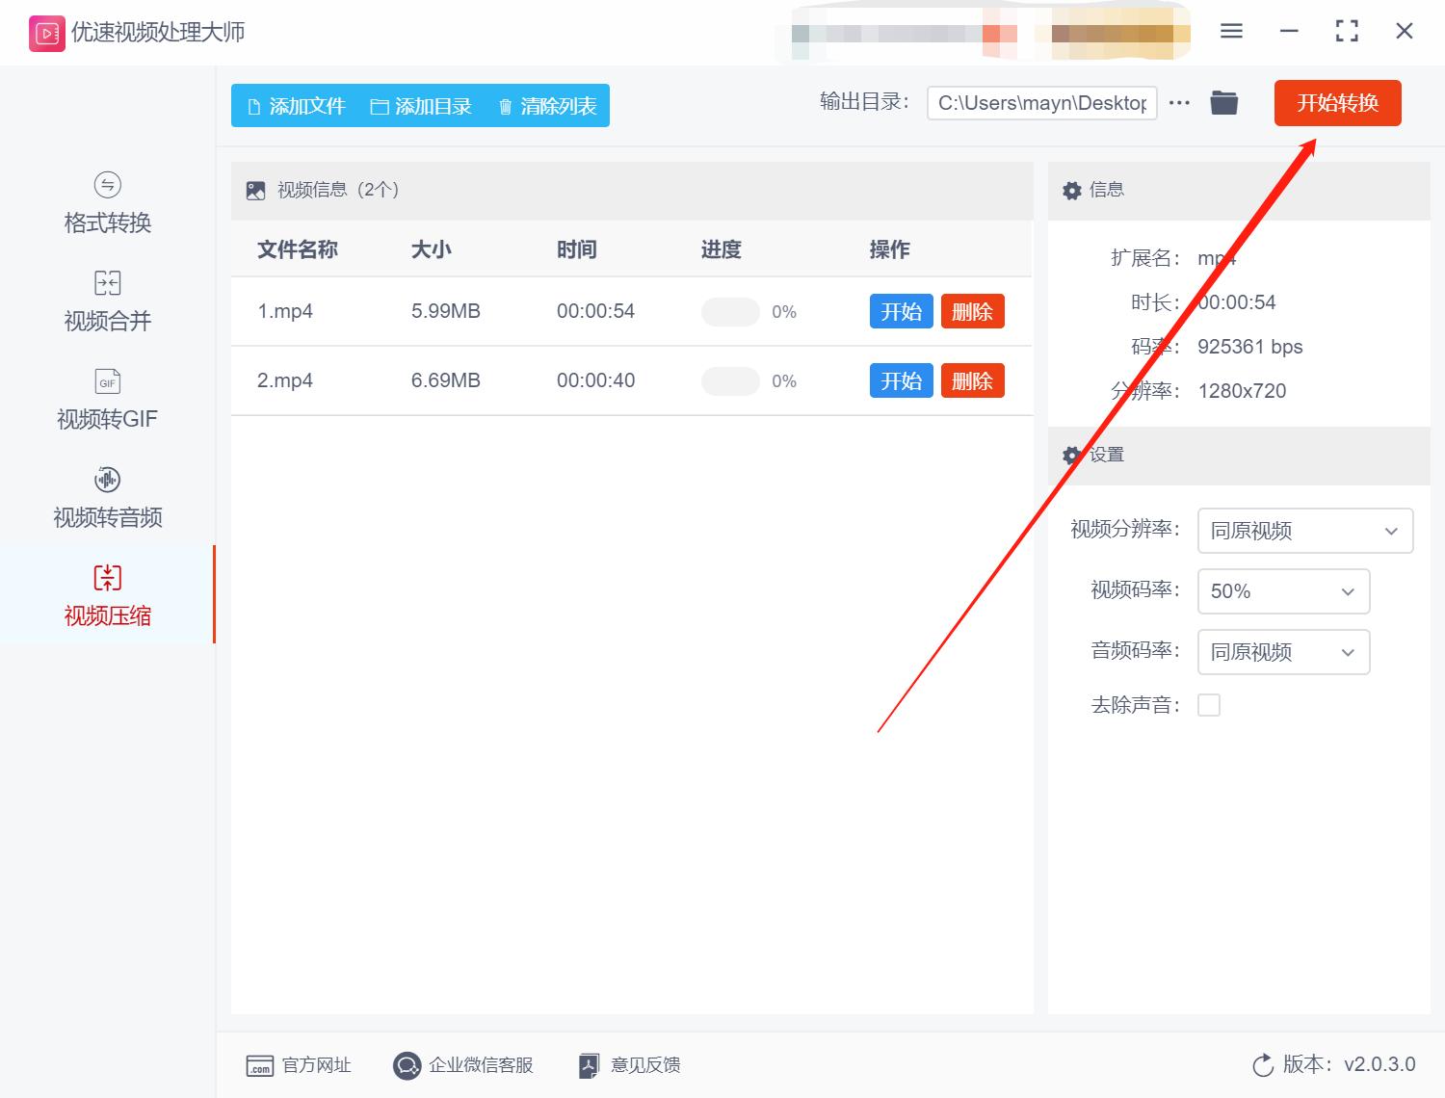Click 开始 to start compressing 1.mp4
This screenshot has height=1098, width=1445.
(x=901, y=311)
